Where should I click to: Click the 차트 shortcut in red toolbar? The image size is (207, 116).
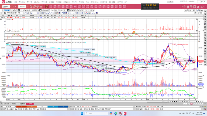(75, 6)
